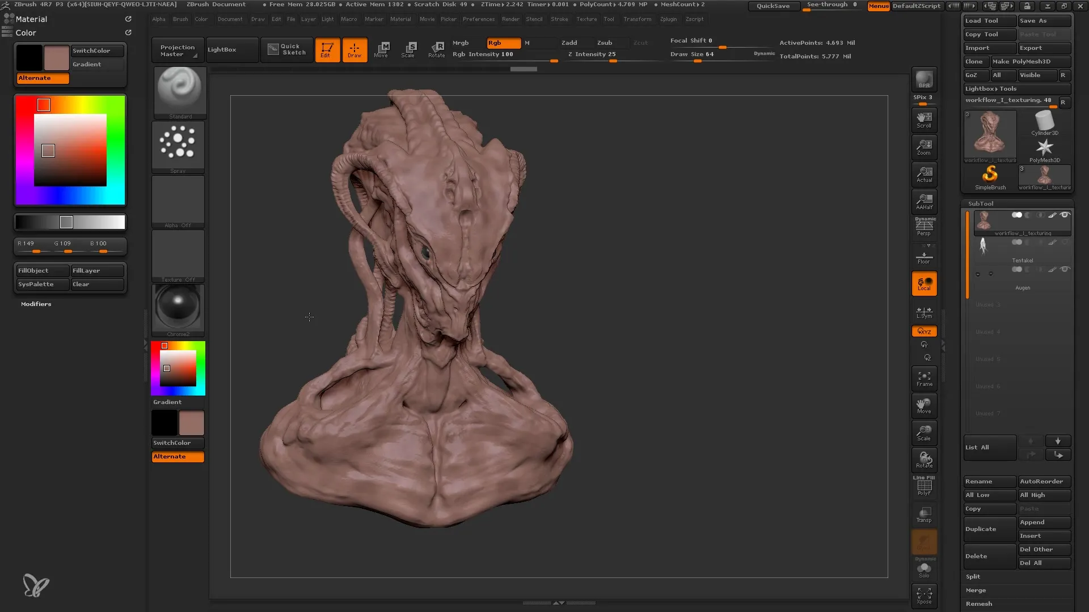Click the Texture menu in top bar
Screen dimensions: 1089x612
pos(586,19)
